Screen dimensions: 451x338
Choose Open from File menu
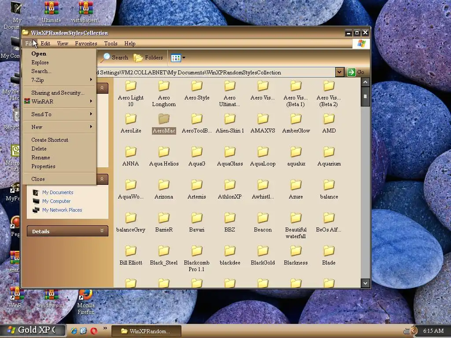pos(59,53)
